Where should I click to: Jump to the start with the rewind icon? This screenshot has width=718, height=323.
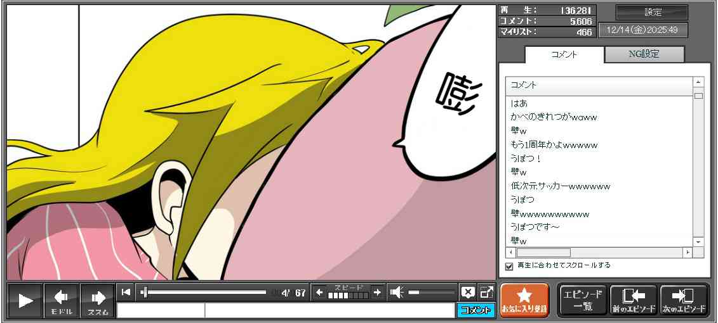126,292
